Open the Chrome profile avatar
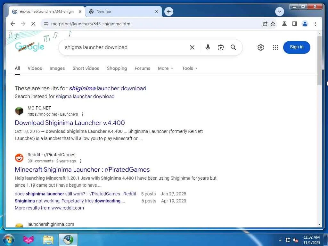328x246 pixels. click(305, 24)
